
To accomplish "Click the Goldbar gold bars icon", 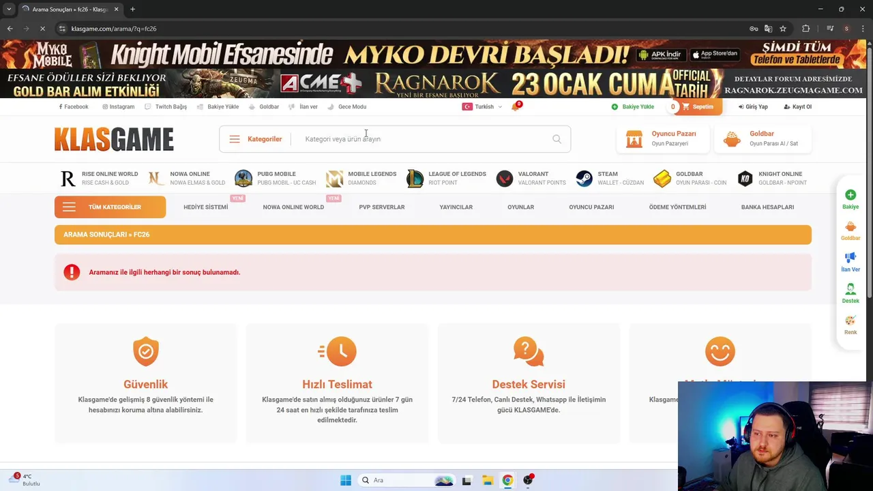I will tap(662, 179).
